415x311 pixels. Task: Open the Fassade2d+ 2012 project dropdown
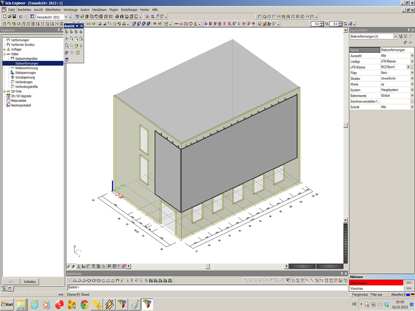pyautogui.click(x=66, y=17)
